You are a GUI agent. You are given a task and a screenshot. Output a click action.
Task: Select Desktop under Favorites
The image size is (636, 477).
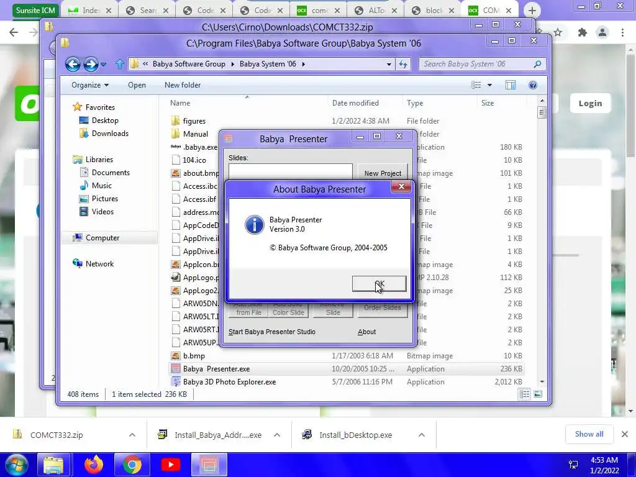(105, 120)
